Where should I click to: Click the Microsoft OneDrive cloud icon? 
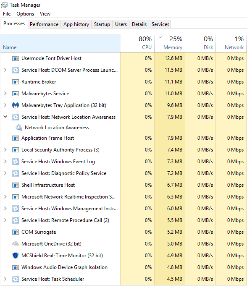pos(16,244)
